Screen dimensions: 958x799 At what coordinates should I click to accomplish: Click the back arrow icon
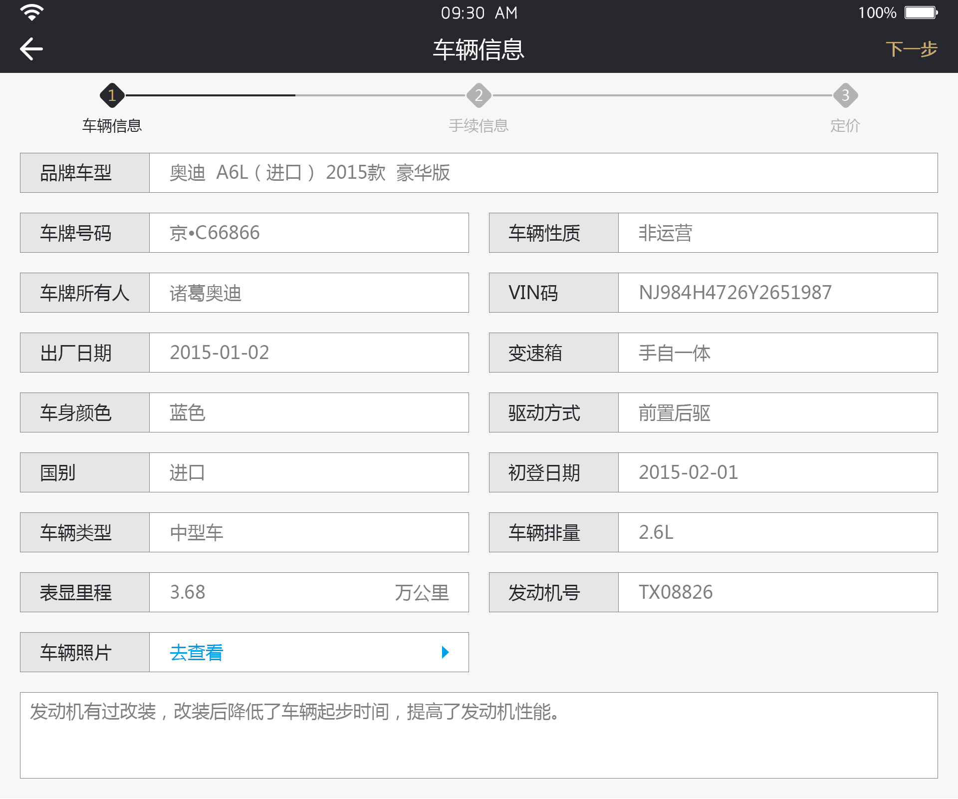tap(31, 48)
